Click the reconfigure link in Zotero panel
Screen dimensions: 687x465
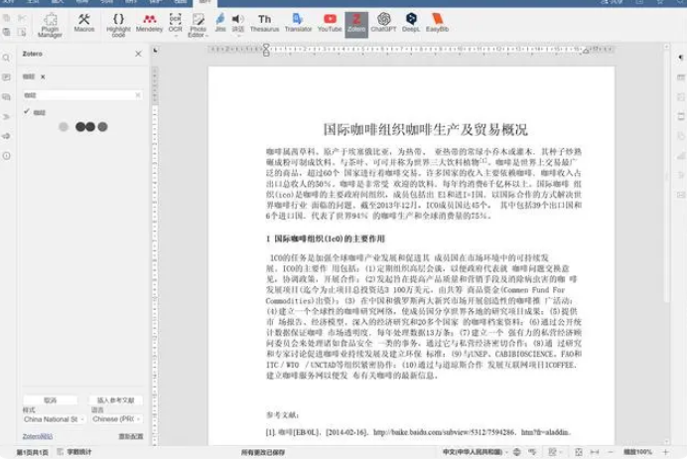[131, 436]
